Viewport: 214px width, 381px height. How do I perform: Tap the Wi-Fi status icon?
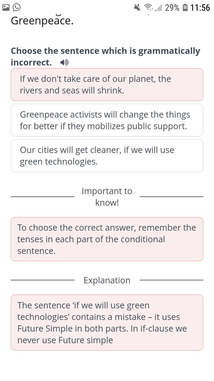(149, 7)
